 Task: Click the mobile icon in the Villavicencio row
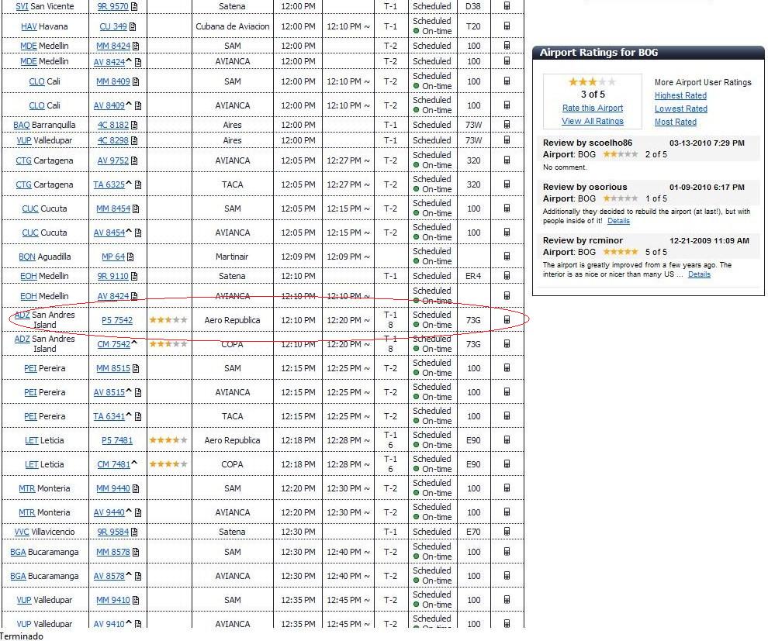point(507,532)
